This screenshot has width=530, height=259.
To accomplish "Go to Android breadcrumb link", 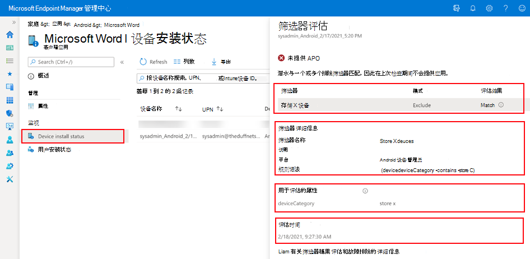I will [x=82, y=25].
